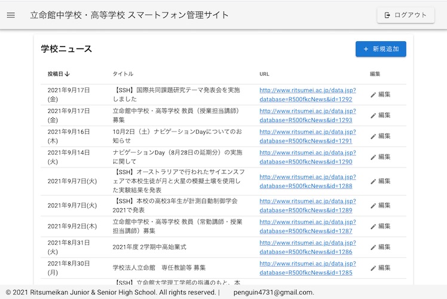The image size is (447, 299).
Task: Edit the SSH 国際共同課題研究 news entry
Action: pyautogui.click(x=380, y=94)
